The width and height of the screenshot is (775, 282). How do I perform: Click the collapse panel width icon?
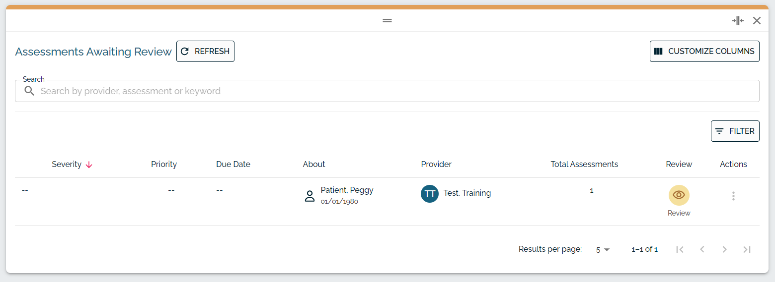point(738,21)
